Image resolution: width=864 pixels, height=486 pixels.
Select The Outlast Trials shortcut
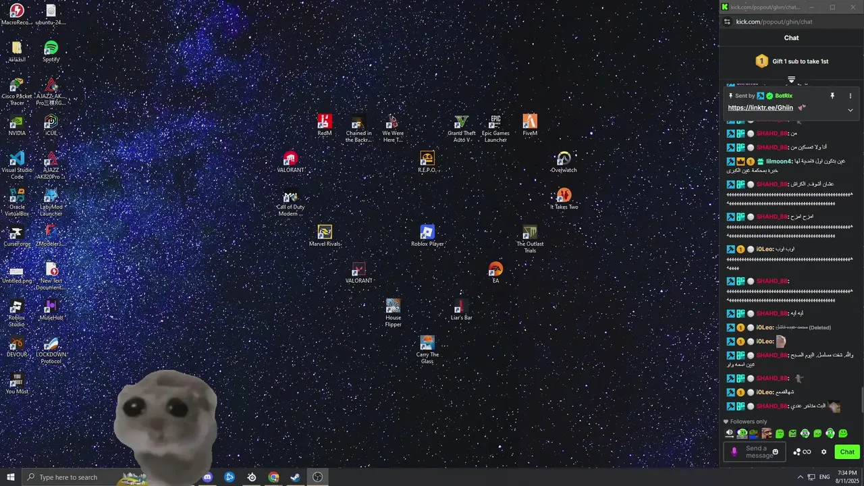[x=530, y=240]
